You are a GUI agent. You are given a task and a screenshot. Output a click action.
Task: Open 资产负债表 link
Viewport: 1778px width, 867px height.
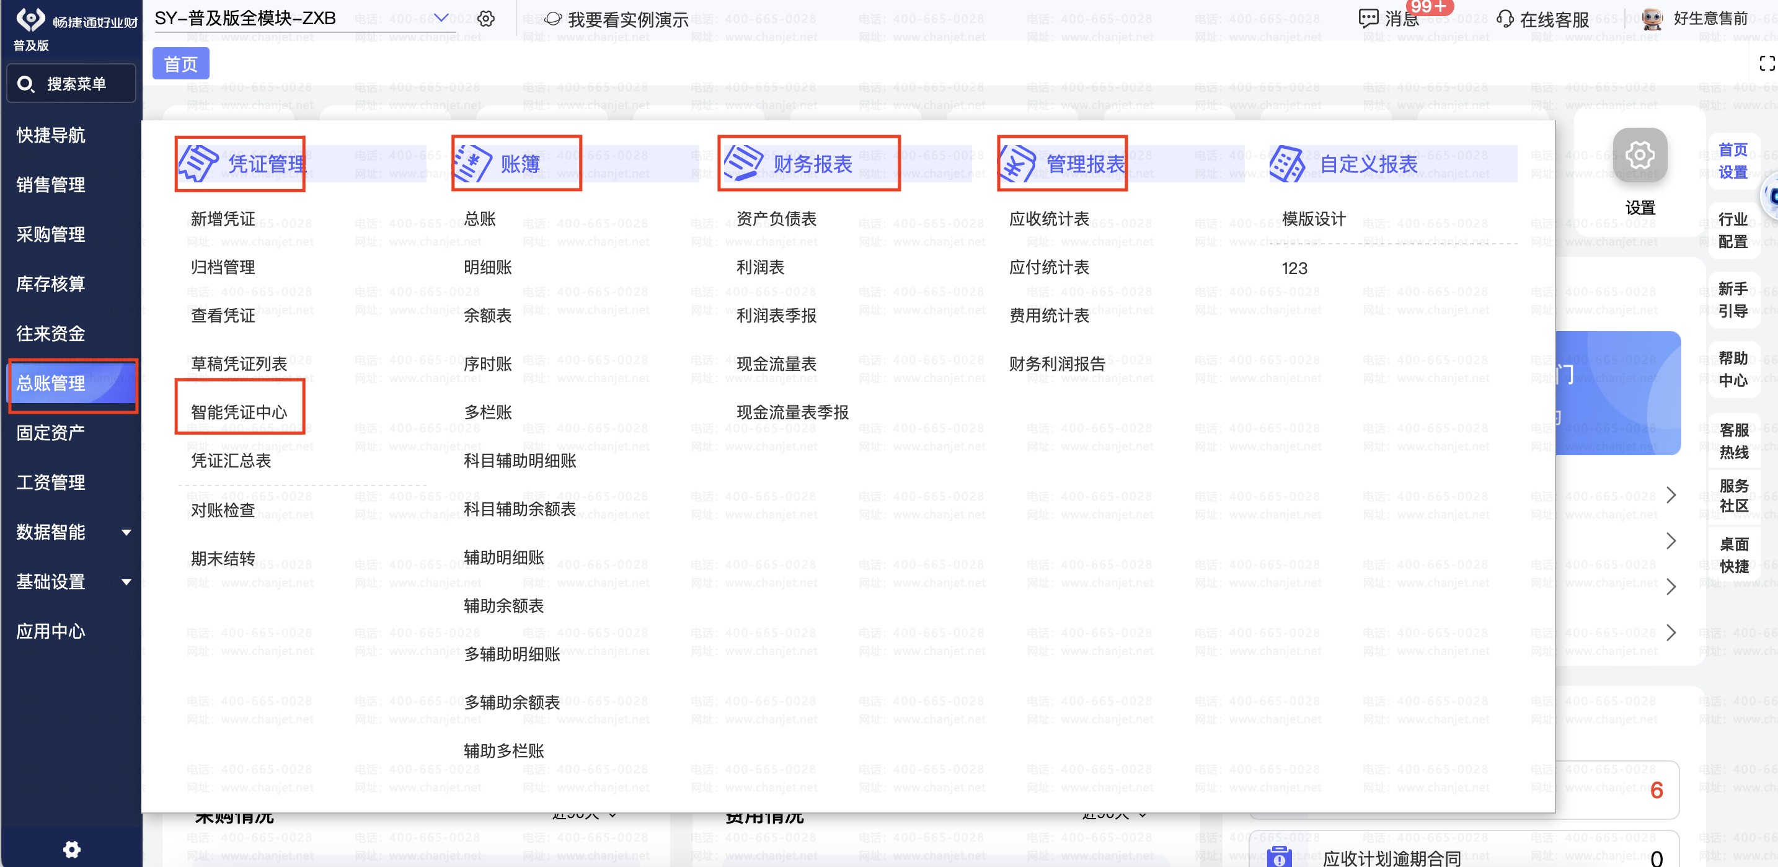coord(777,219)
